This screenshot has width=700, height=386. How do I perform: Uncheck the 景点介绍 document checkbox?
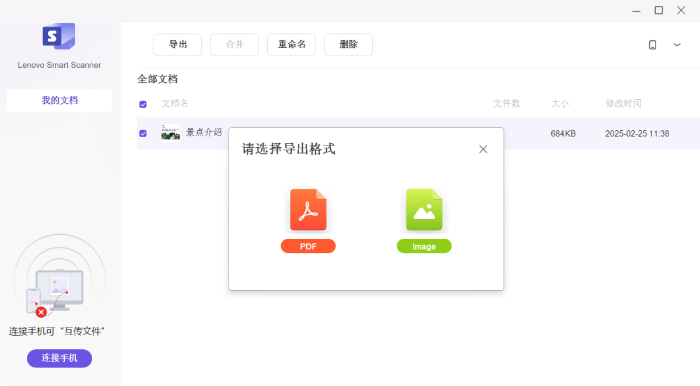pos(143,133)
